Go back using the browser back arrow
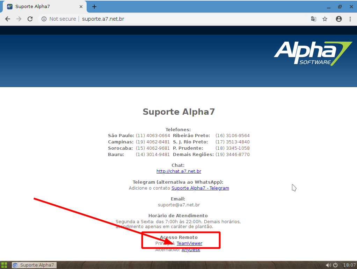 click(8, 19)
